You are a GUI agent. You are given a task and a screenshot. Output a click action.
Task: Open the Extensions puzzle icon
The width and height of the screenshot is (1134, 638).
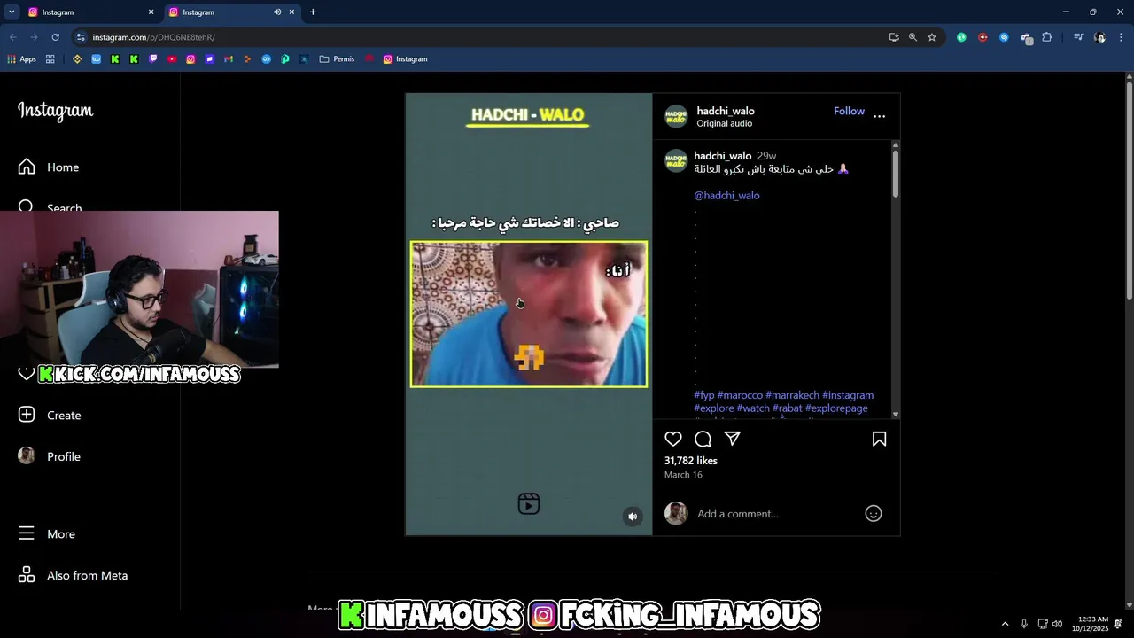(1047, 37)
